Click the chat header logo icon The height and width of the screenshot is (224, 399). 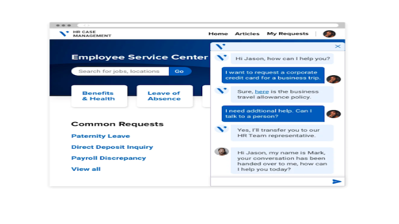221,47
